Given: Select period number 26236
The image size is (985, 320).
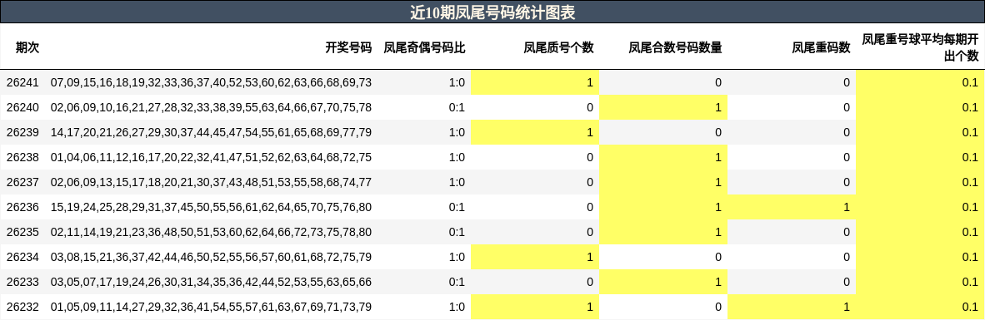Looking at the screenshot, I should point(22,207).
